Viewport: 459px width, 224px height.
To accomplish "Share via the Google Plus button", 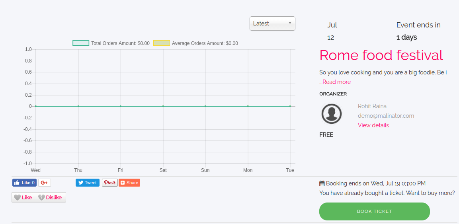I will [44, 183].
